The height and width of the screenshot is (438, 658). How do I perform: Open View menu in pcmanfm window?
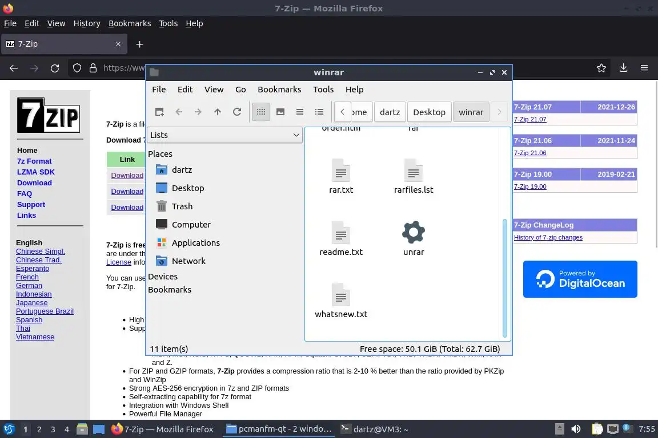[214, 90]
